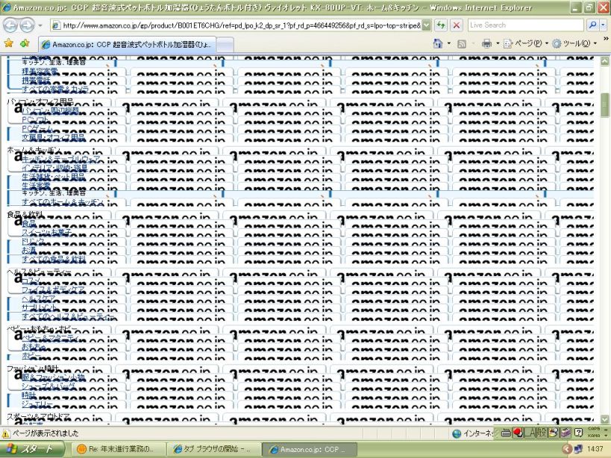Click the vertical scrollbar thumb
This screenshot has height=458, width=611.
pyautogui.click(x=604, y=105)
